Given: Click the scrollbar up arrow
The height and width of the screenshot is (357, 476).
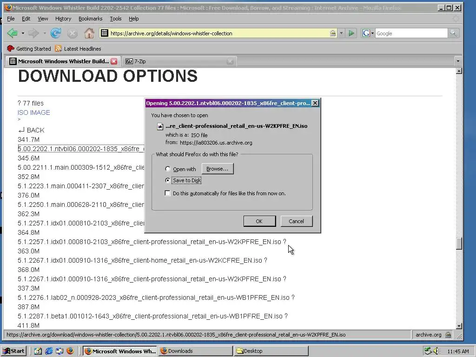Looking at the screenshot, I should [459, 71].
